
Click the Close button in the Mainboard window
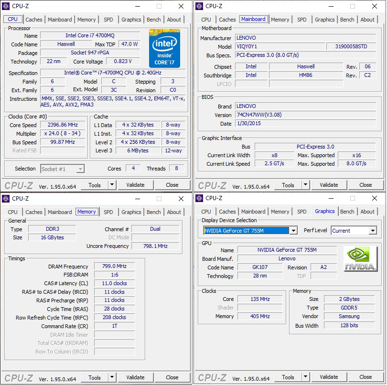[365, 185]
